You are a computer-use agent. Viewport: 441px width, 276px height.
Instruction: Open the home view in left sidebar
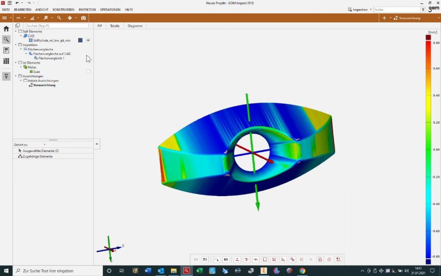[6, 29]
